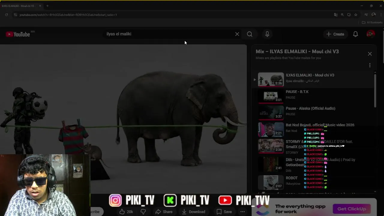384x216 pixels.
Task: Open the ROBOT video thumbnail
Action: tap(271, 182)
